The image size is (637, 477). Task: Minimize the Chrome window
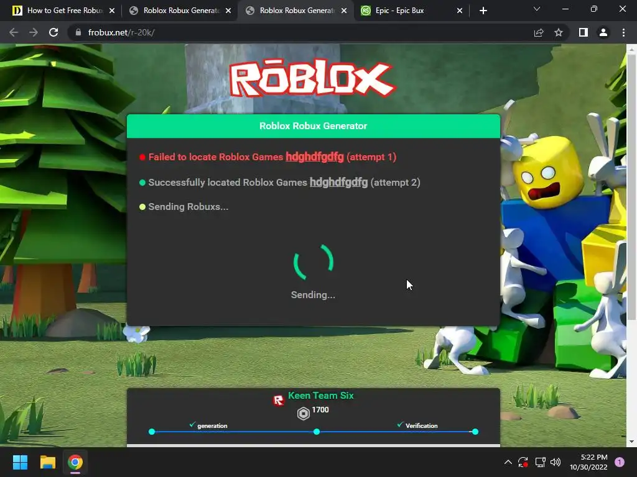[x=565, y=9]
